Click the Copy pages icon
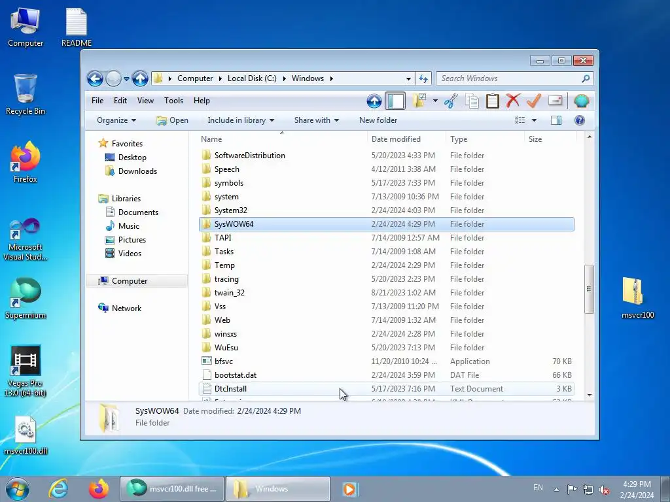The image size is (670, 502). pyautogui.click(x=472, y=101)
